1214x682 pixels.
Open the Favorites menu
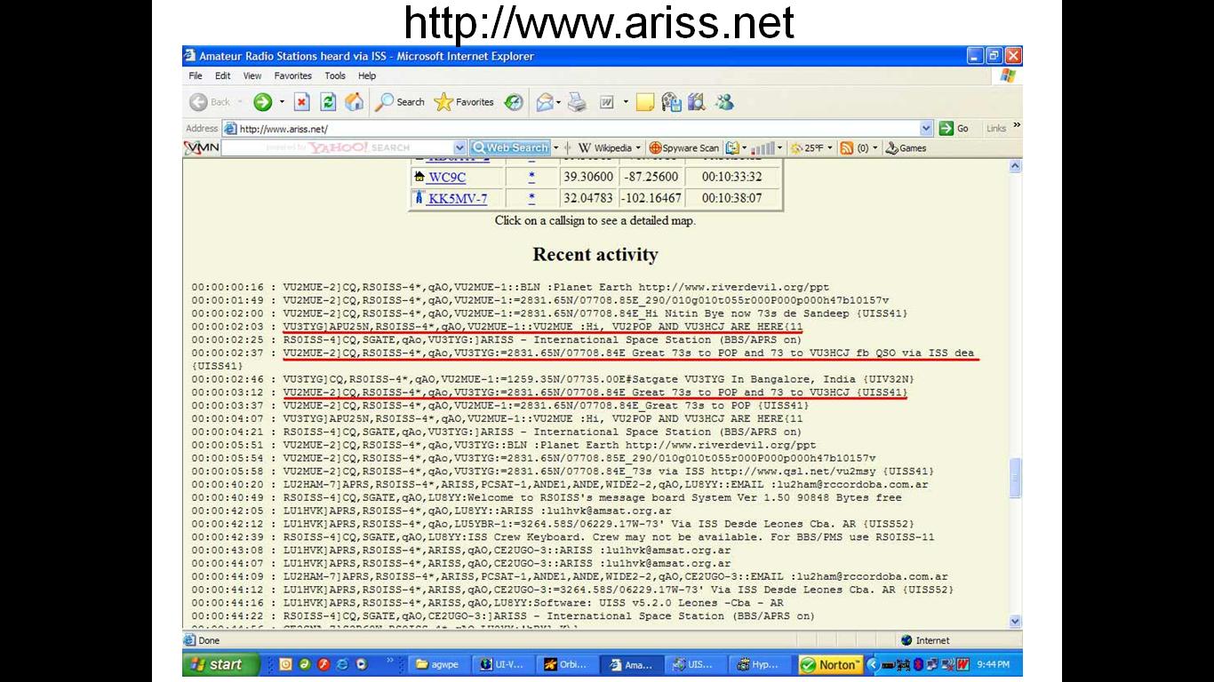coord(292,76)
